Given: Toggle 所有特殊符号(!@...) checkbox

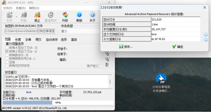Looking at the screenshot, I should point(7,59).
